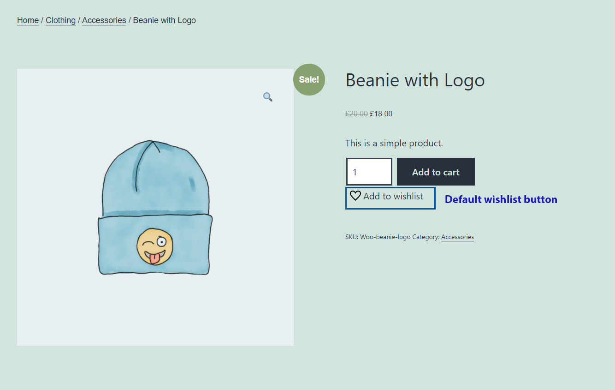Viewport: 615px width, 390px height.
Task: Go to the Clothing breadcrumb link
Action: click(x=60, y=20)
